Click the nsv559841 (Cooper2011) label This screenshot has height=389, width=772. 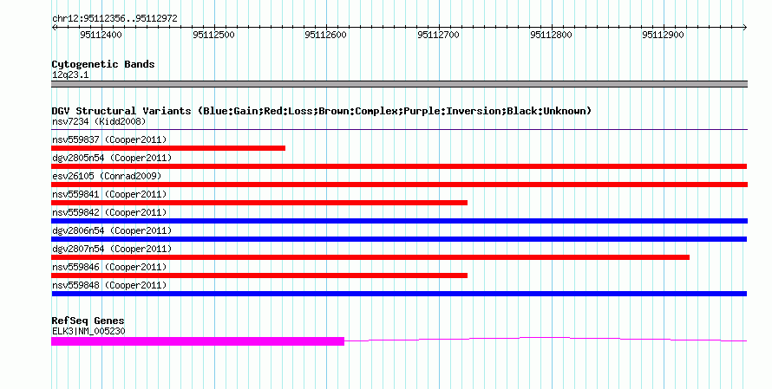pos(109,194)
